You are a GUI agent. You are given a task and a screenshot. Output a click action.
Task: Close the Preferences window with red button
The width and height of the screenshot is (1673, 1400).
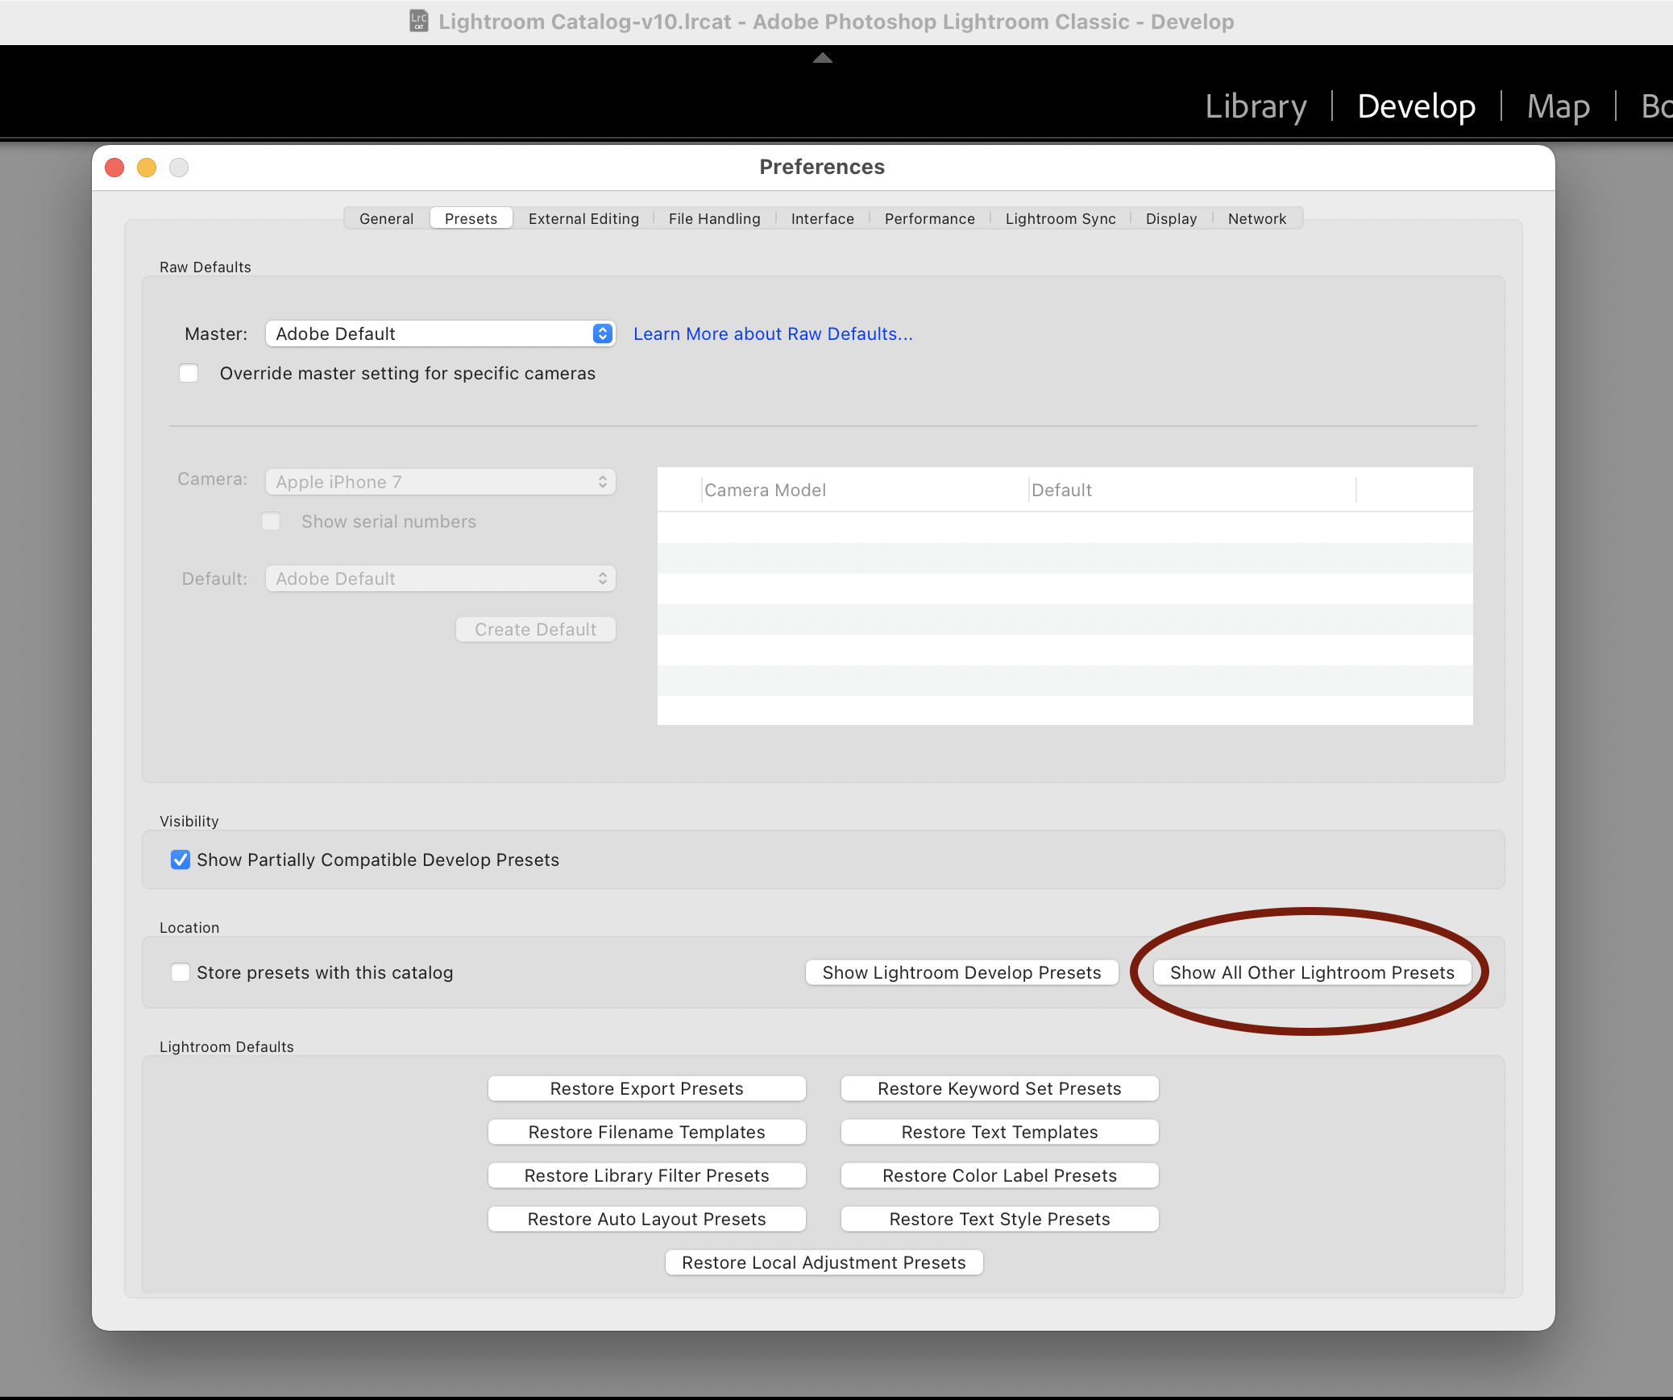(114, 167)
